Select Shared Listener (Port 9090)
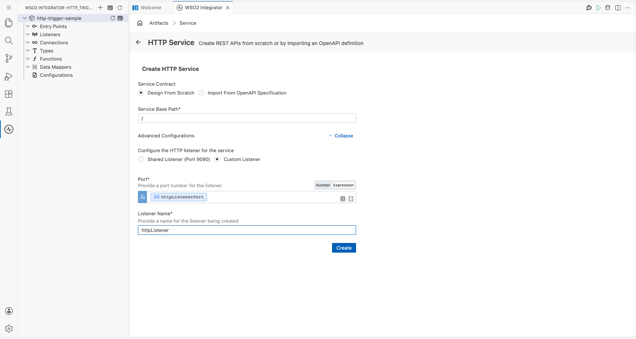Image resolution: width=636 pixels, height=339 pixels. (141, 159)
